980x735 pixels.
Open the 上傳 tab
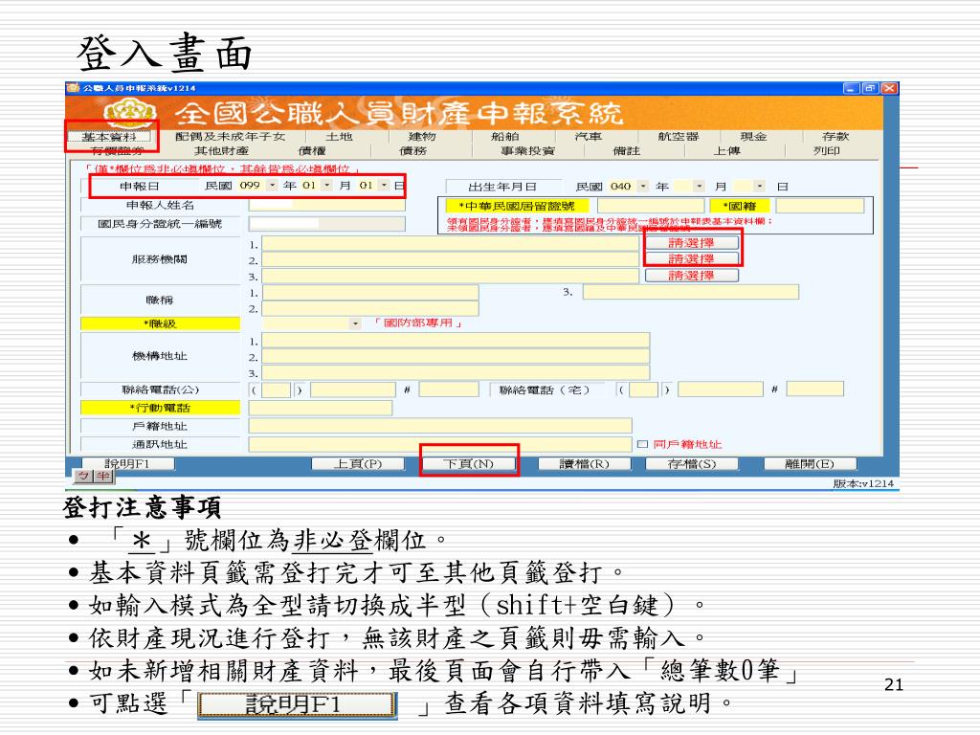pos(727,150)
